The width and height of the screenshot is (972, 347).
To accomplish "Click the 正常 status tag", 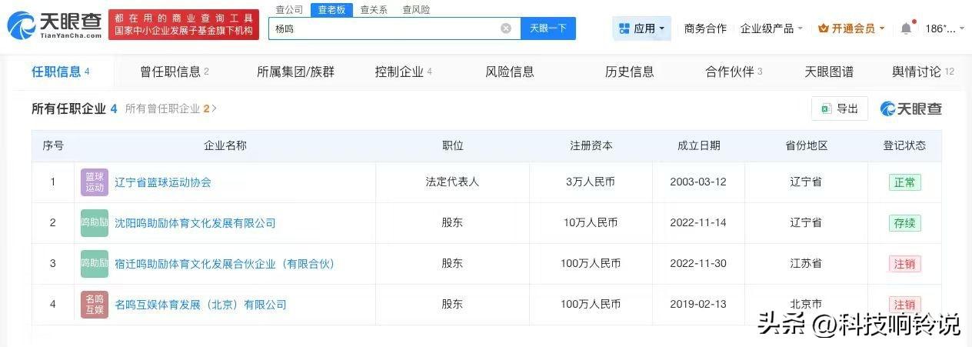I will [904, 182].
